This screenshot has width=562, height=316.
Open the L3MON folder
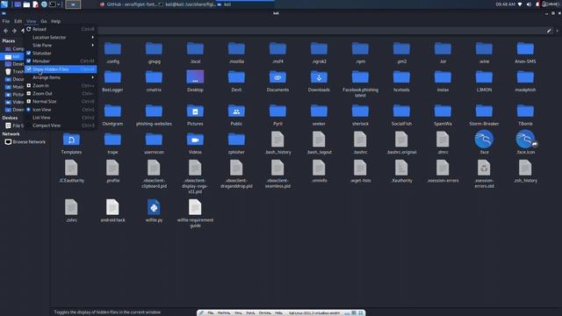(484, 81)
